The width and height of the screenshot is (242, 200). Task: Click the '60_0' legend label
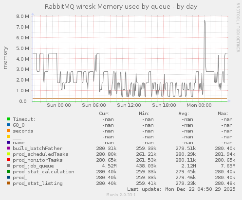[x=19, y=125]
